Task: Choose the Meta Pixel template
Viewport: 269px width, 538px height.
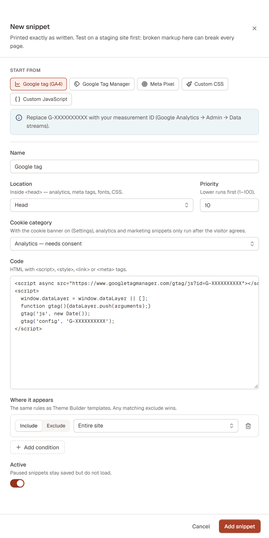Action: pos(158,84)
